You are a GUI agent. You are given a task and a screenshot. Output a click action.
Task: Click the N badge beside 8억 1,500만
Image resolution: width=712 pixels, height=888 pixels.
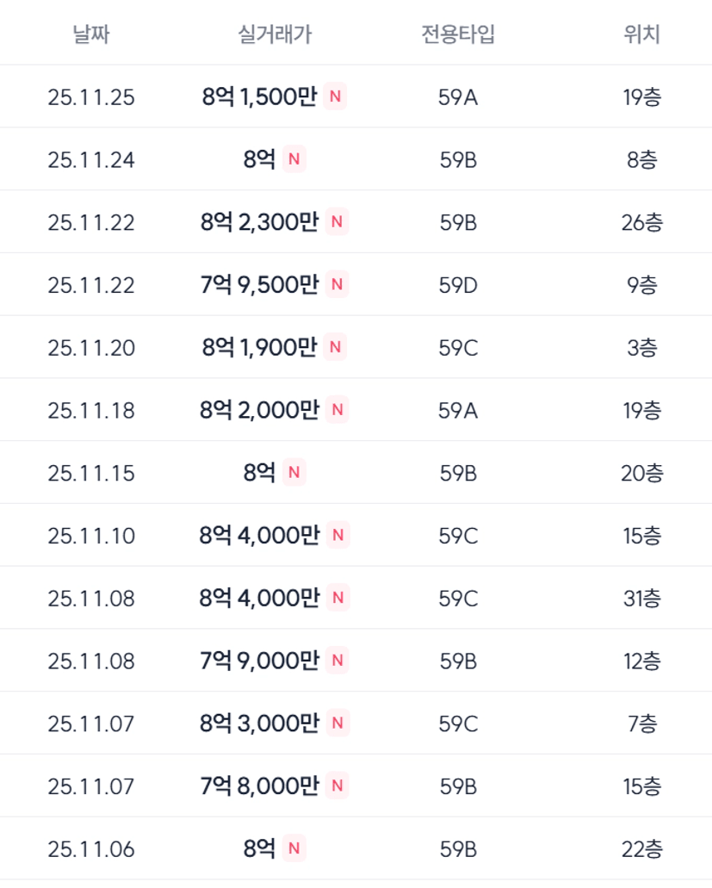point(336,97)
